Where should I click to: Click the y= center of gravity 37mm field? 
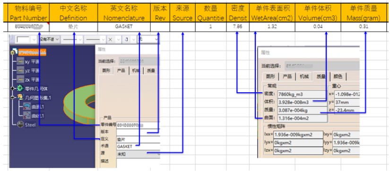pos(347,102)
